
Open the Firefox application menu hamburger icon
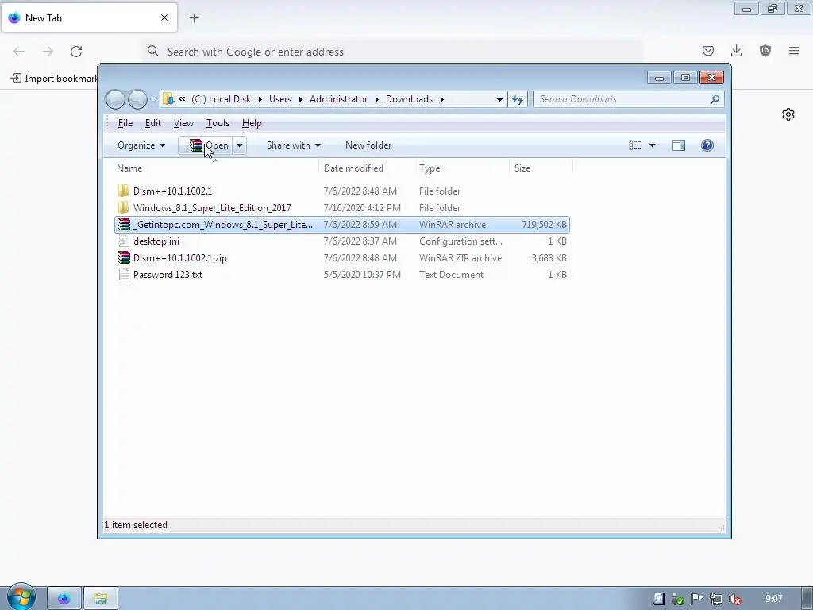[x=794, y=51]
